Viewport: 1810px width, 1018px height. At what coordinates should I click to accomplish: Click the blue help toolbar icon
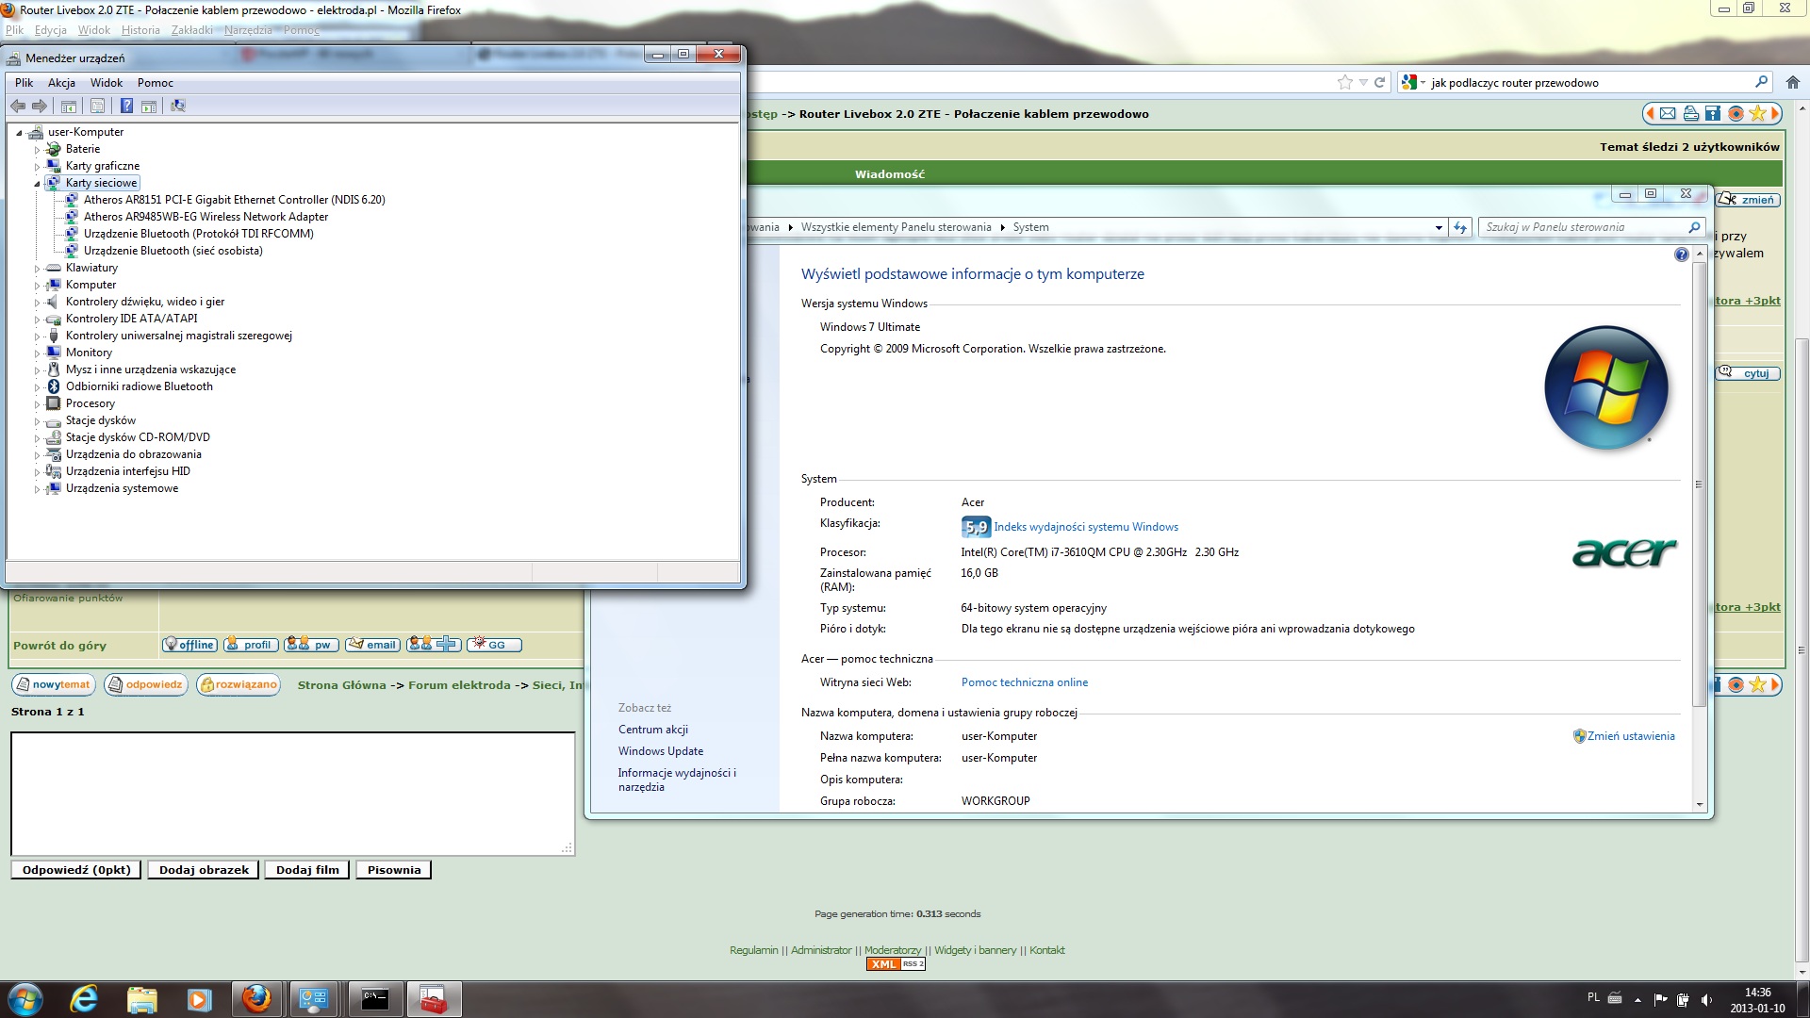pyautogui.click(x=126, y=106)
